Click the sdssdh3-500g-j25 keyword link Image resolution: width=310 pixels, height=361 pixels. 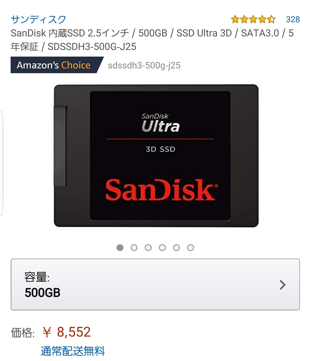click(144, 65)
